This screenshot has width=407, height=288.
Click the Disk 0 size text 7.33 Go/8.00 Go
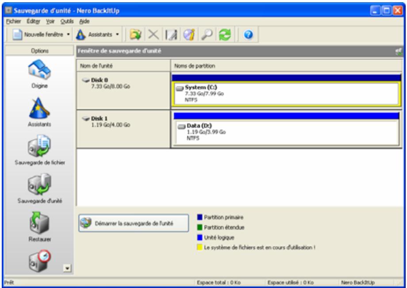[111, 86]
